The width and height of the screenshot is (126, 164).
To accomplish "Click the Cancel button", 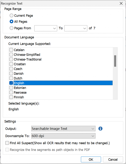I will [x=113, y=159].
